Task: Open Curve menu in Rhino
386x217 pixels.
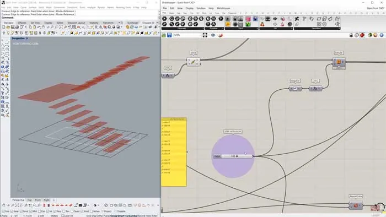Action: coord(23,8)
